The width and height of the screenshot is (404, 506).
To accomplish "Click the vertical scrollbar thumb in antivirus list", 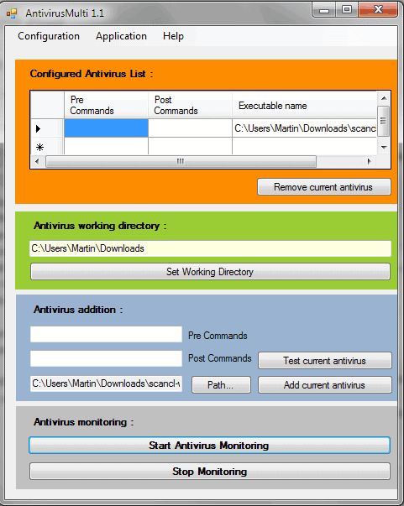I will point(384,121).
